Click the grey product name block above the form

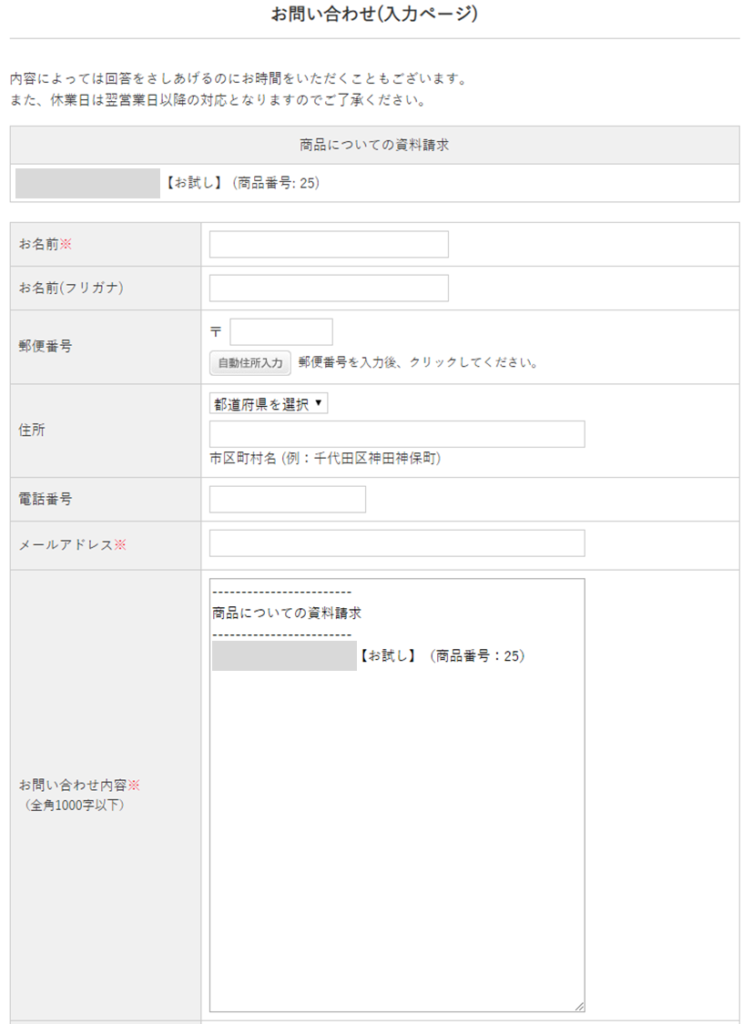coord(87,183)
